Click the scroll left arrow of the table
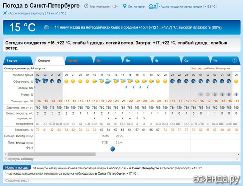Image resolution: width=243 pixels, height=186 pixels. [5, 154]
